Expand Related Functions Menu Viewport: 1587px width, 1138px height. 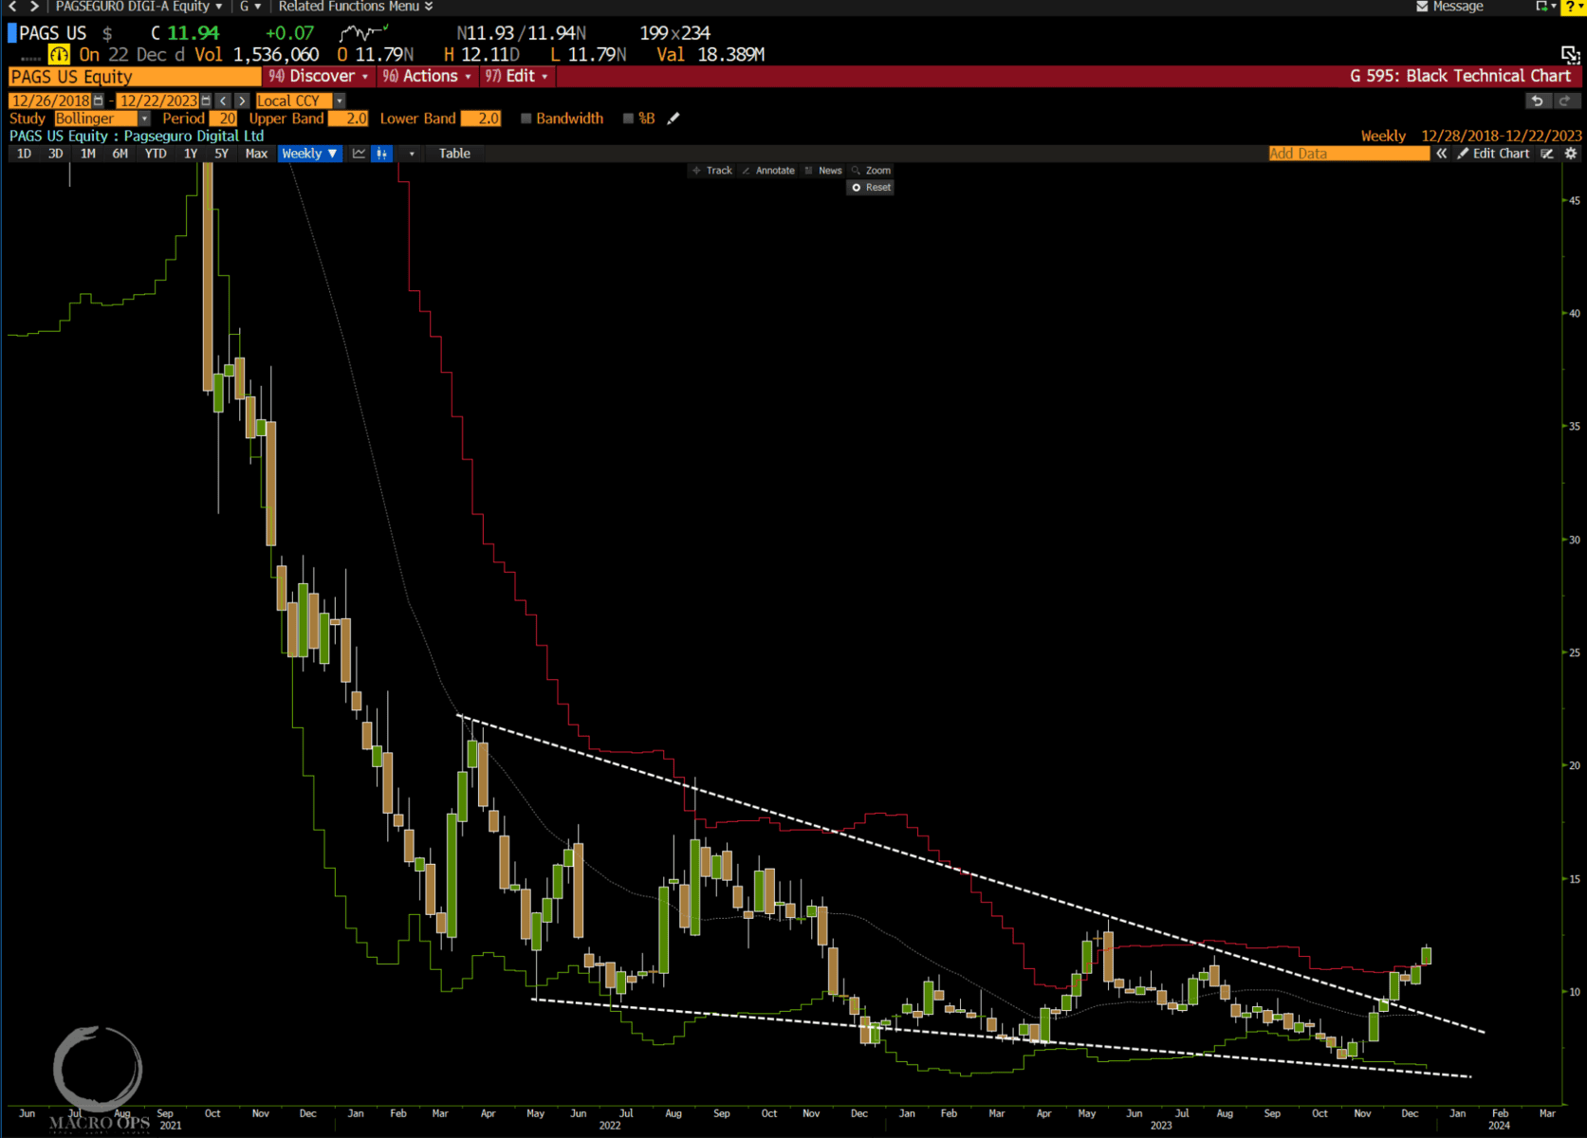[x=356, y=7]
